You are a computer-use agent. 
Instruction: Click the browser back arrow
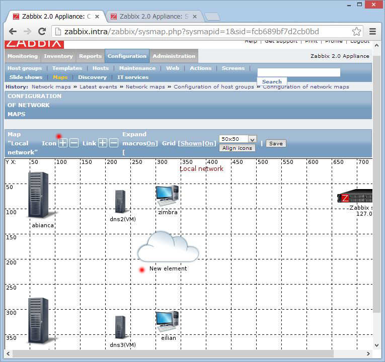coord(13,31)
